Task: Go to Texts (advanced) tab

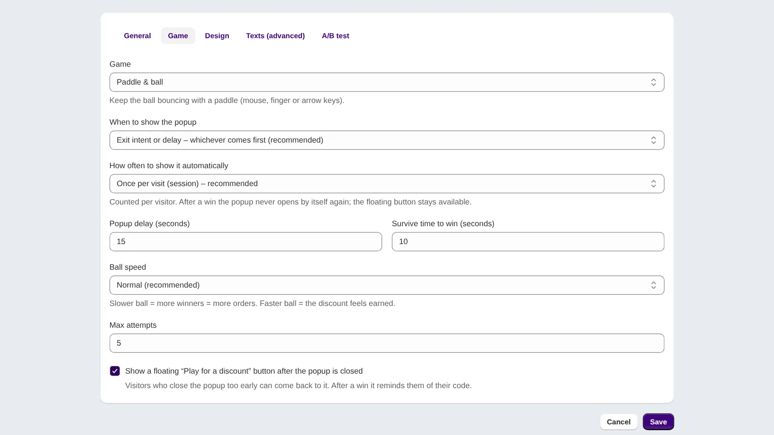Action: click(x=275, y=36)
